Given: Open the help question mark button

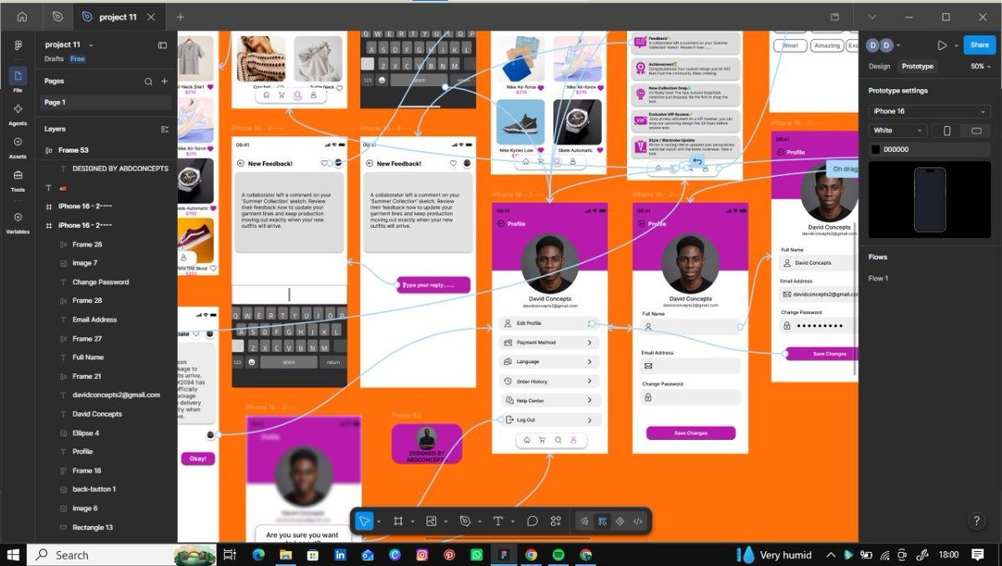Looking at the screenshot, I should click(977, 521).
